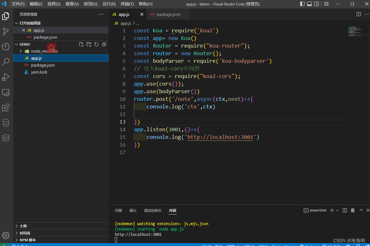Image resolution: width=370 pixels, height=246 pixels.
Task: Split the editor to the right
Action: tap(359, 14)
